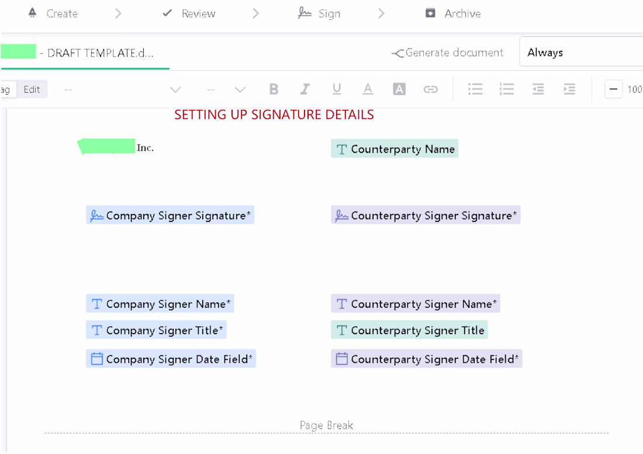Increase paragraph indent
643x454 pixels.
pos(569,89)
